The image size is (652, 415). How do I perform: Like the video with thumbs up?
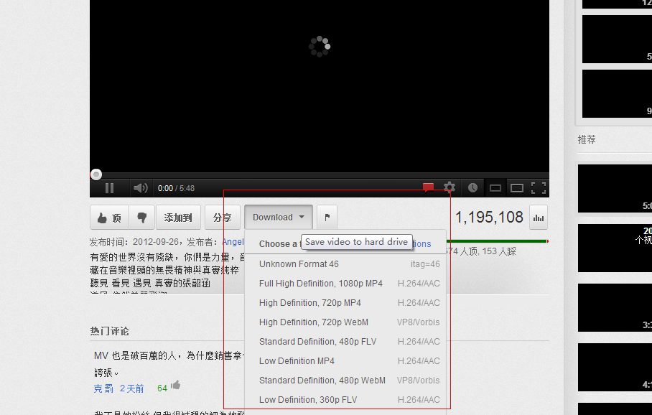tap(109, 218)
